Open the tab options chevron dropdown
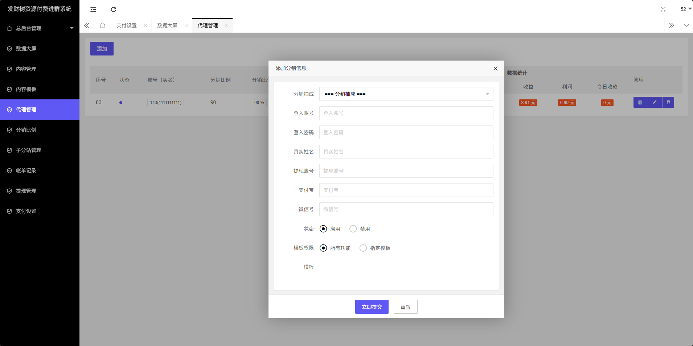This screenshot has height=346, width=693. pos(686,25)
